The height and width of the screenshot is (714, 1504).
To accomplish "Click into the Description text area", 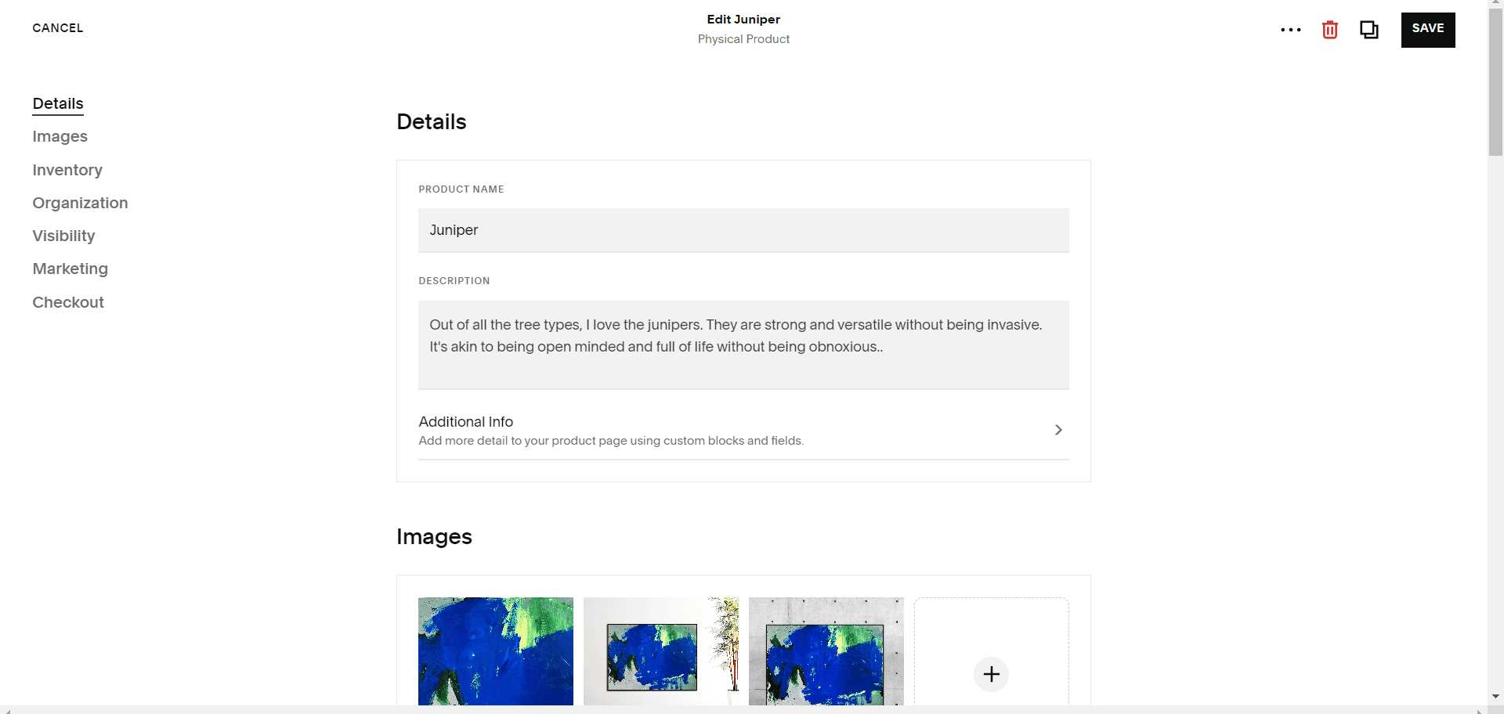I will point(743,344).
